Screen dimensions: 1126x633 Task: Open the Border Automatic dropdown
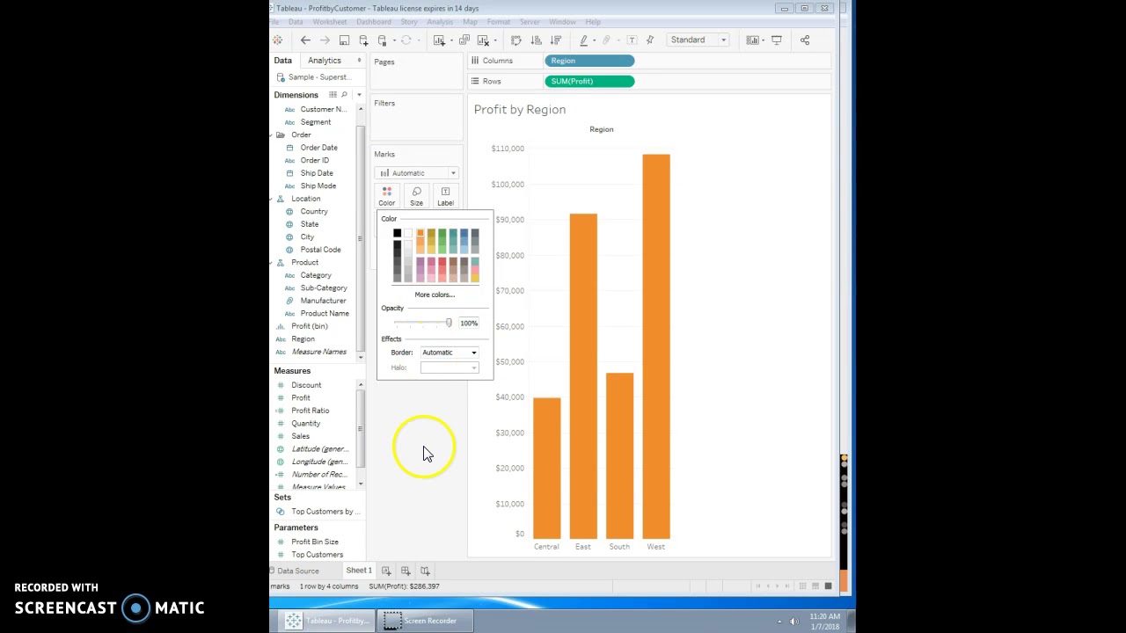450,353
